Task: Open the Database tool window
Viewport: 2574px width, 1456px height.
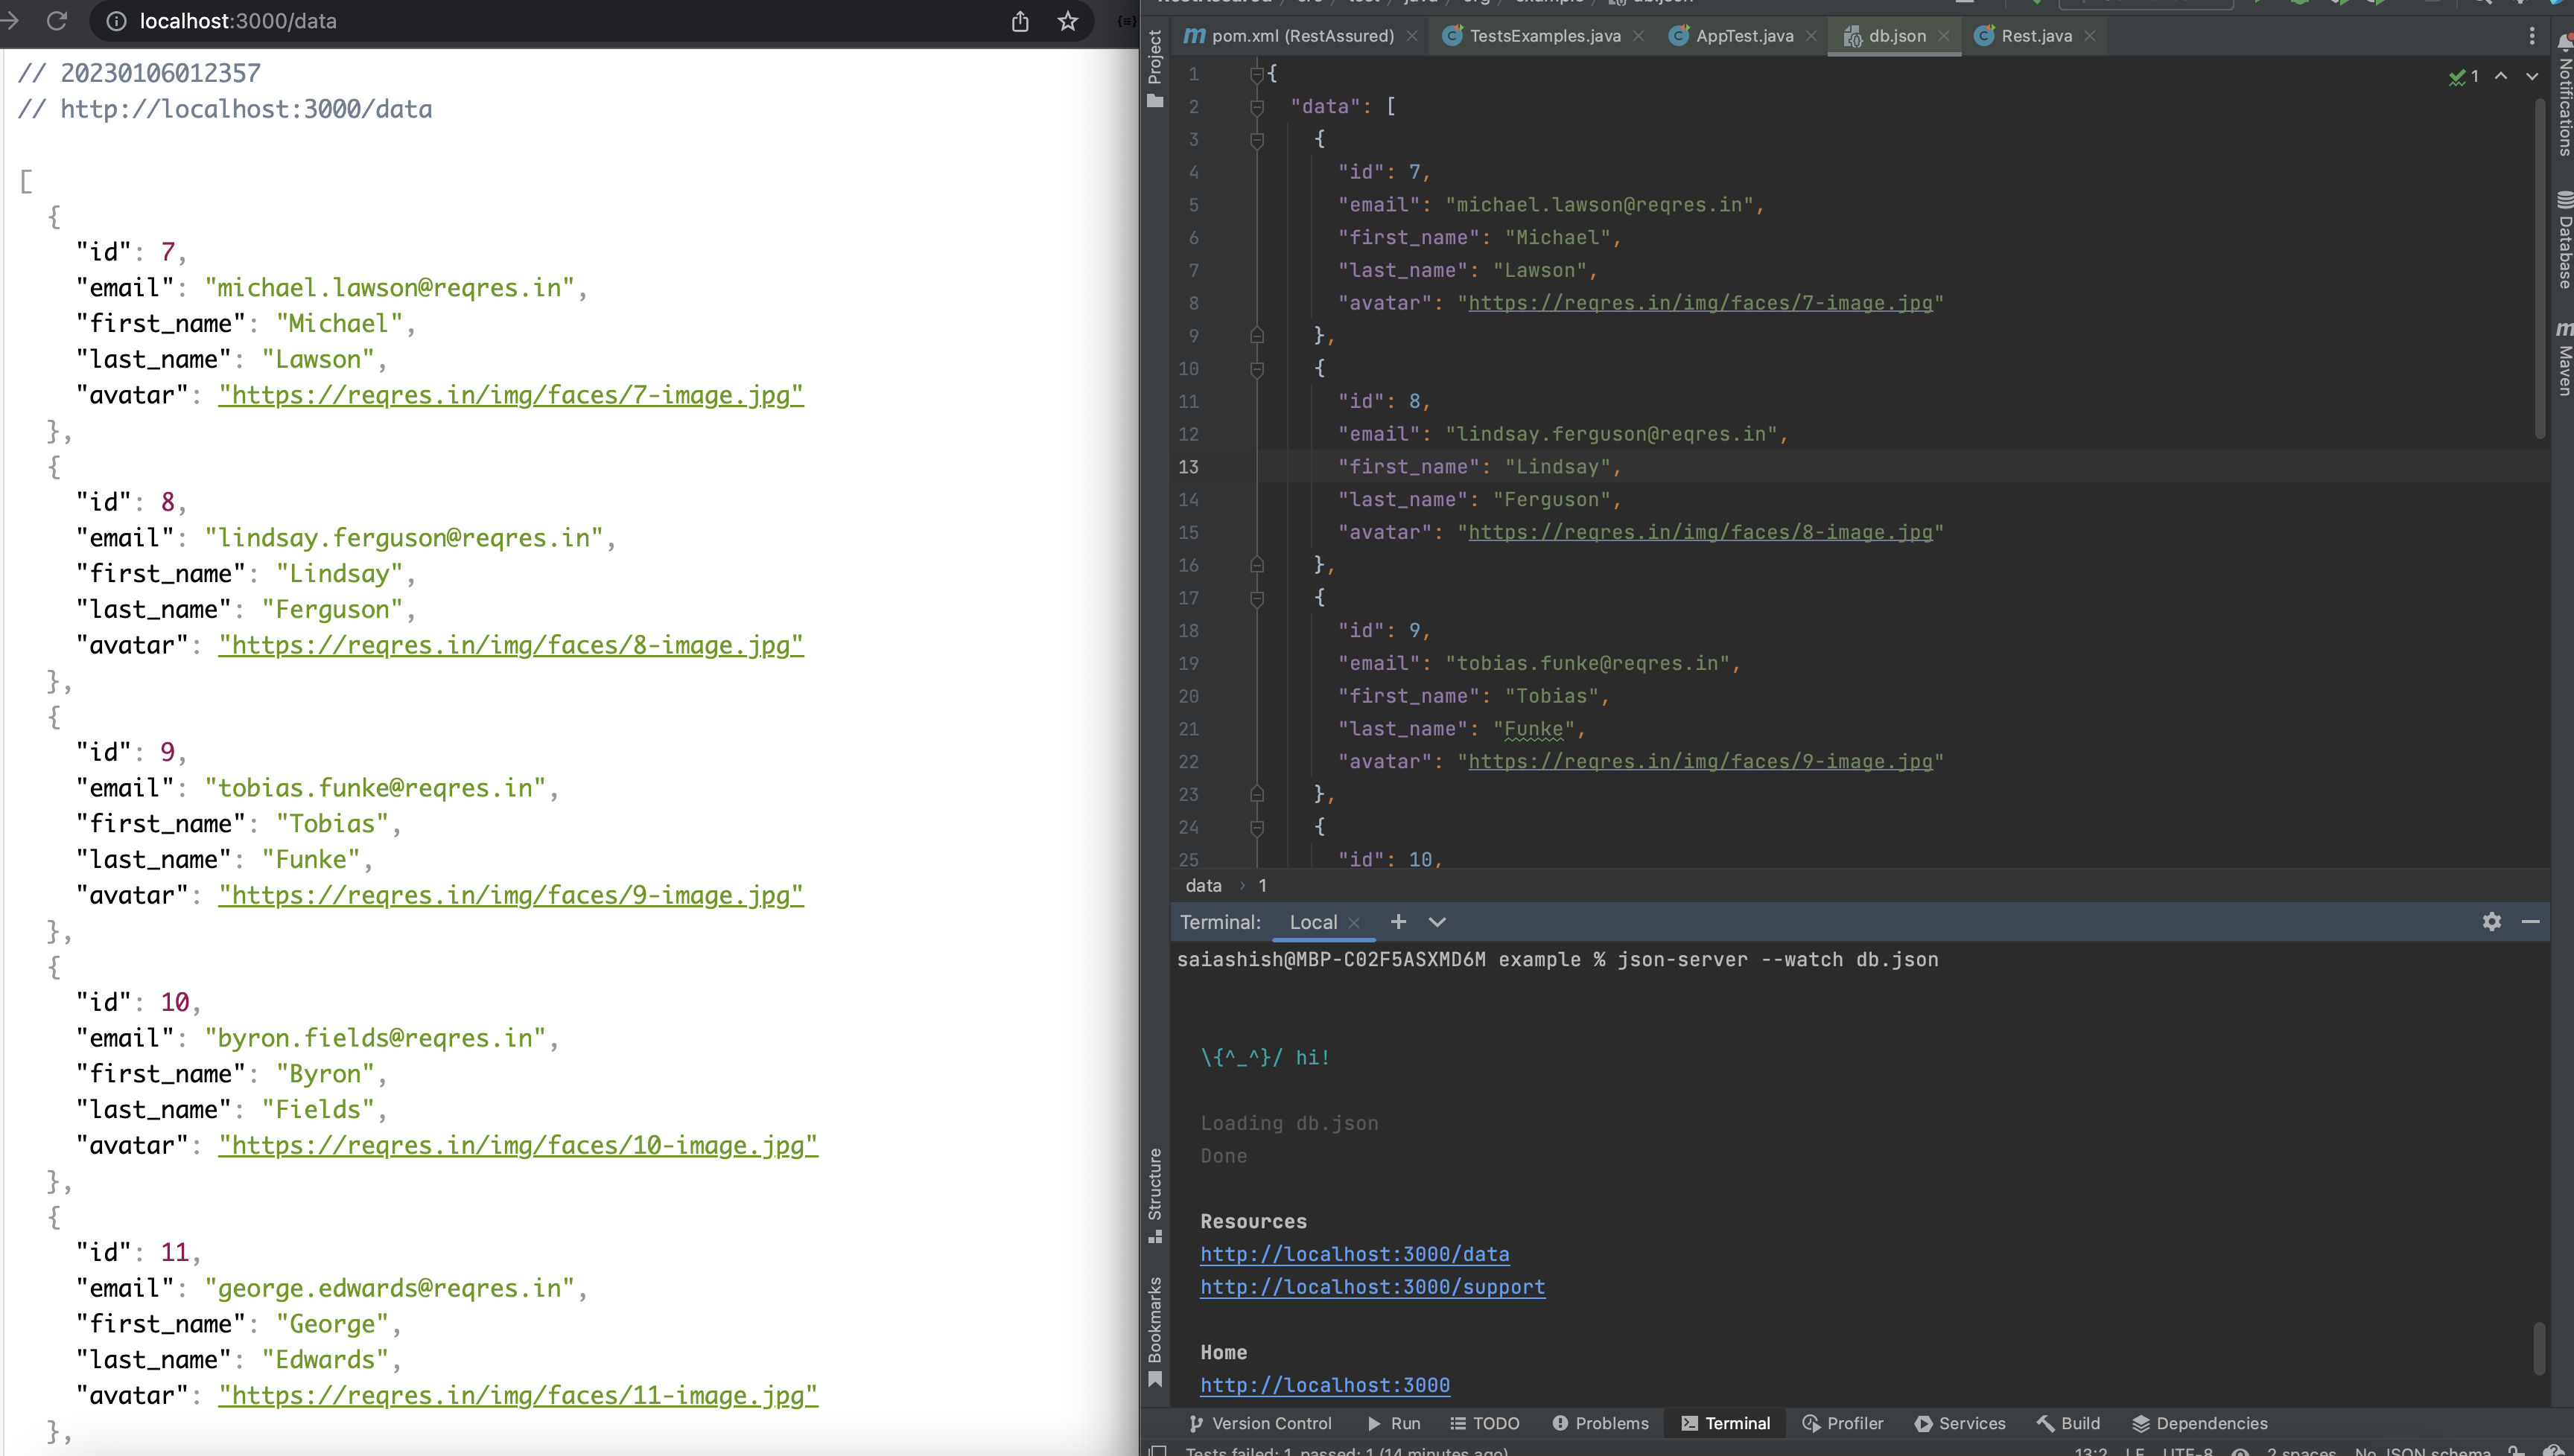Action: coord(2563,235)
